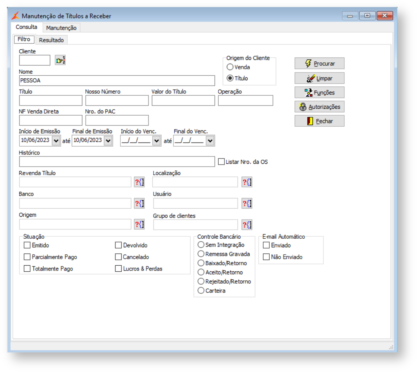Image resolution: width=417 pixels, height=372 pixels.
Task: Switch to the Manutenção tab
Action: (x=61, y=28)
